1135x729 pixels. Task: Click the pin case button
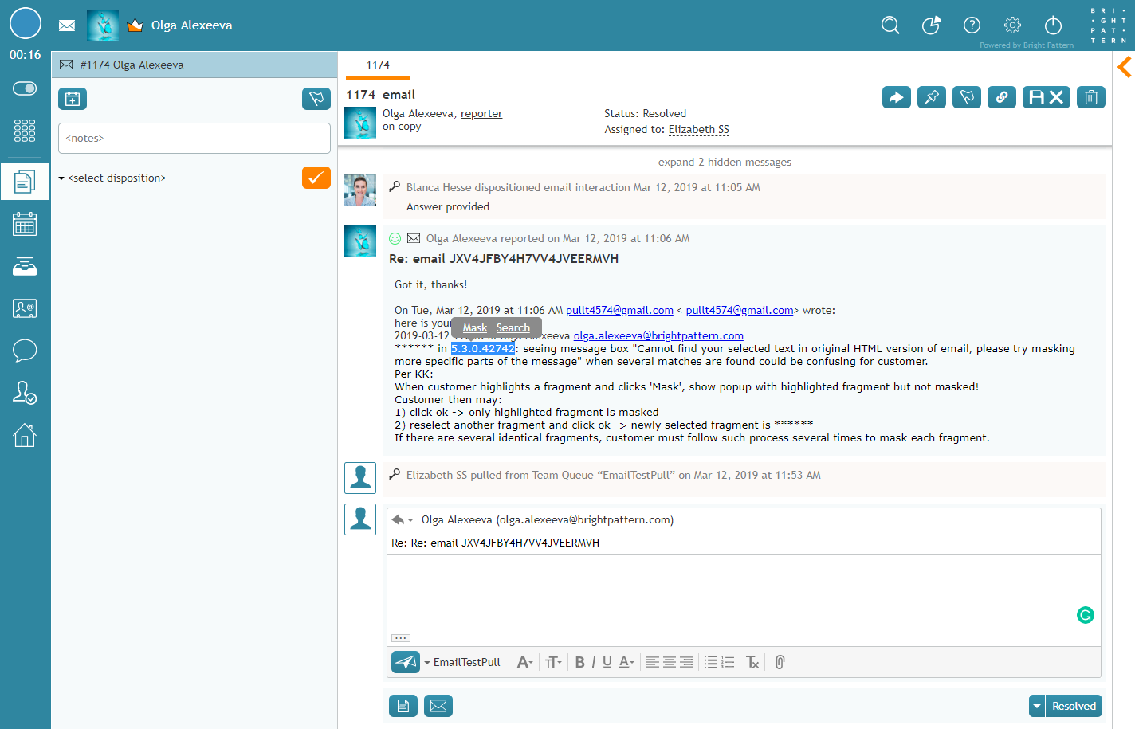pyautogui.click(x=932, y=97)
